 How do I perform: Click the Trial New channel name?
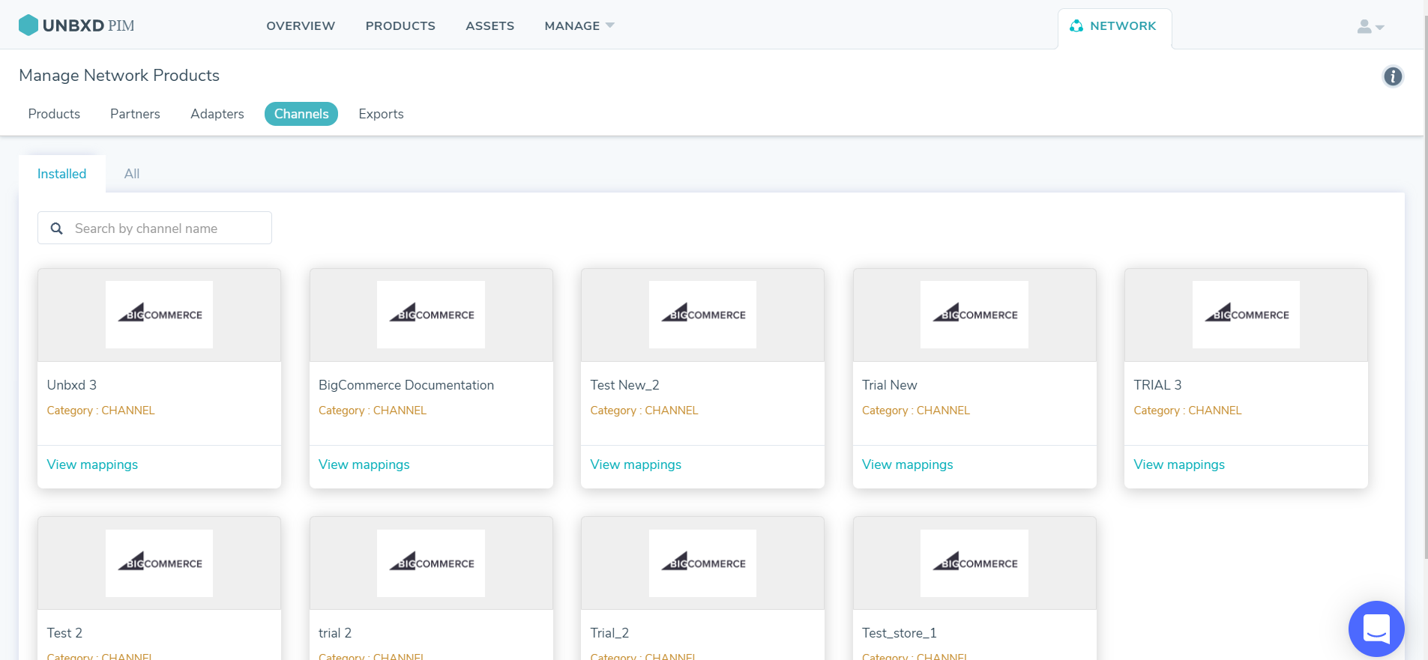pos(890,385)
